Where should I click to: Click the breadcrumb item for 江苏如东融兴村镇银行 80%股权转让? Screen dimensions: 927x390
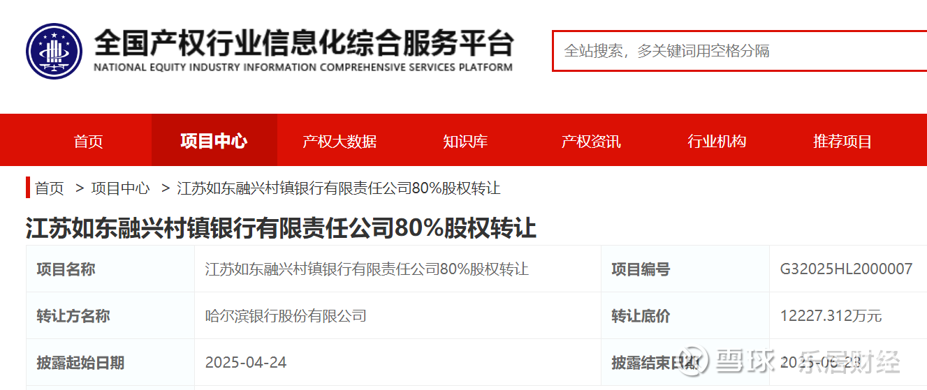click(339, 188)
